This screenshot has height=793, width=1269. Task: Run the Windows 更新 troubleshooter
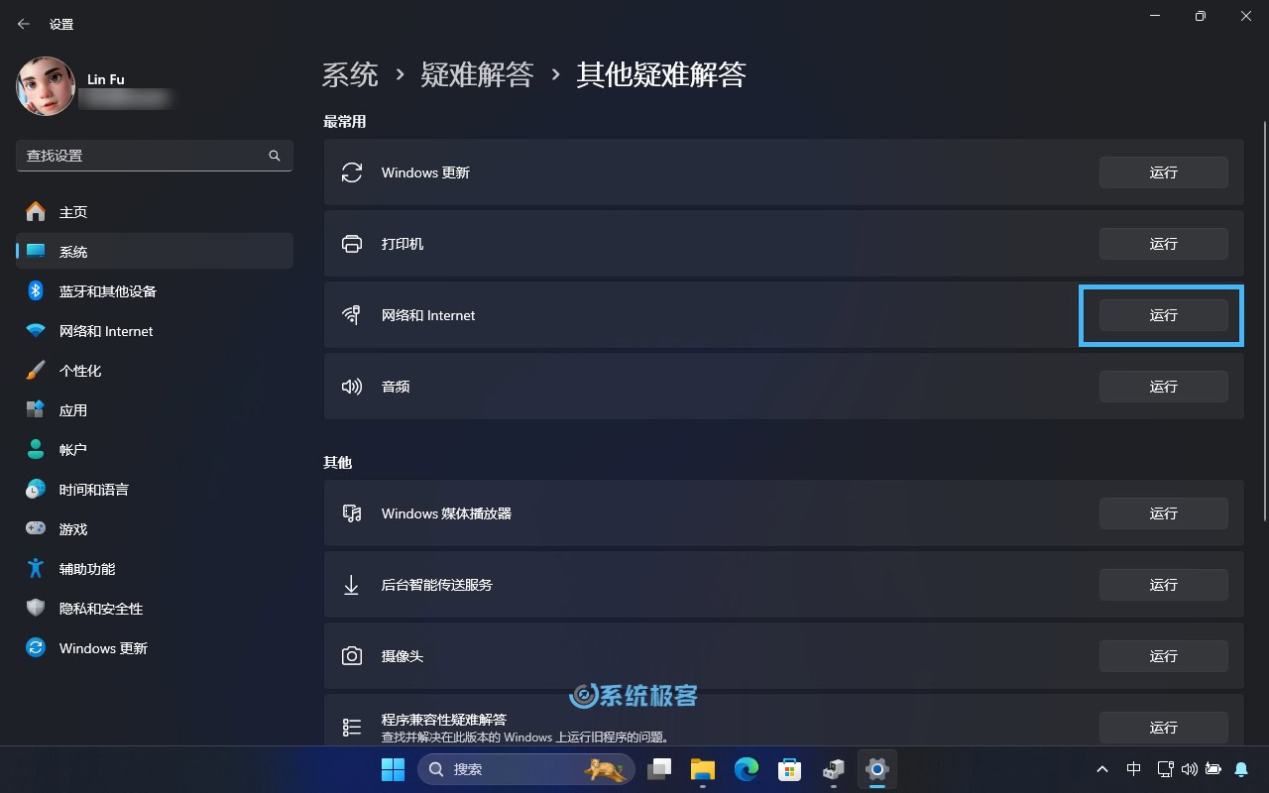(1163, 172)
